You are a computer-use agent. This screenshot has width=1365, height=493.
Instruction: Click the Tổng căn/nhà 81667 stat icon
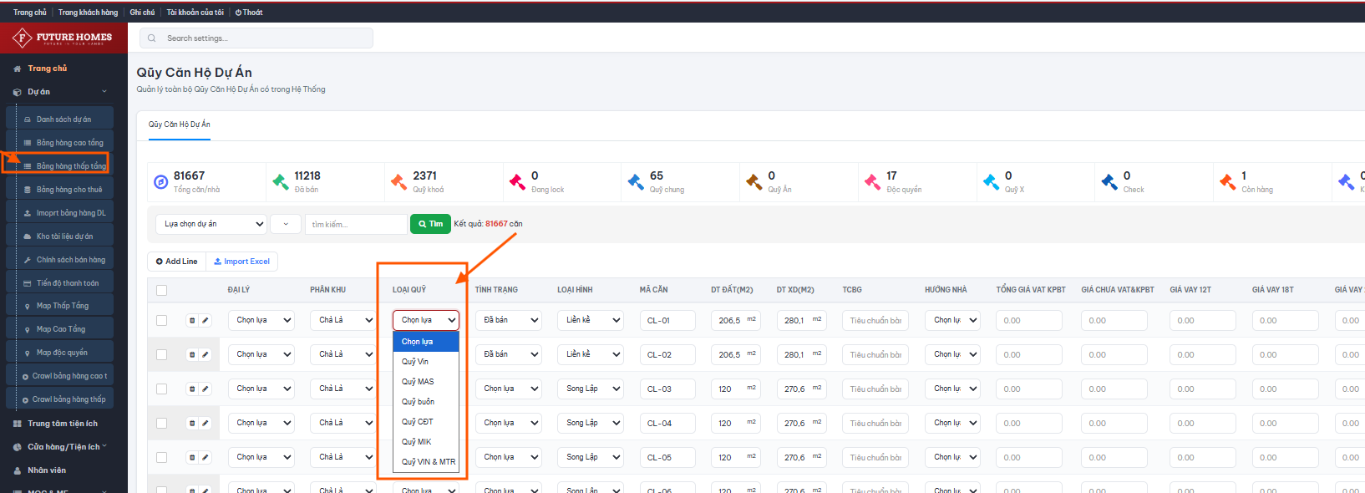(161, 181)
